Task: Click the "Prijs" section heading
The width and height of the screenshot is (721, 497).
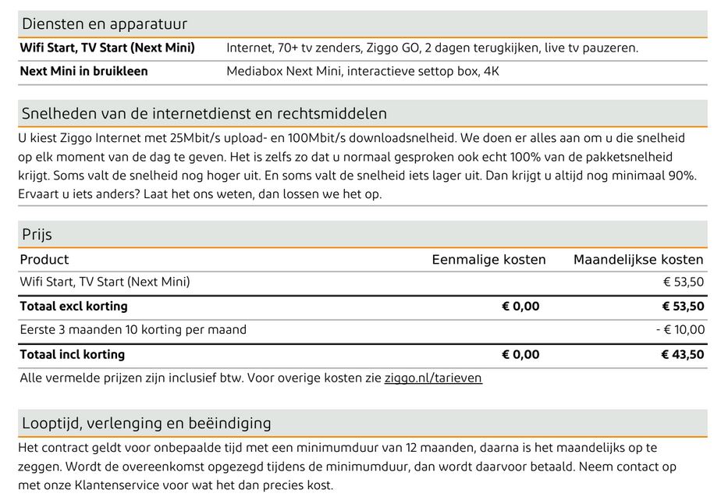Action: click(37, 235)
